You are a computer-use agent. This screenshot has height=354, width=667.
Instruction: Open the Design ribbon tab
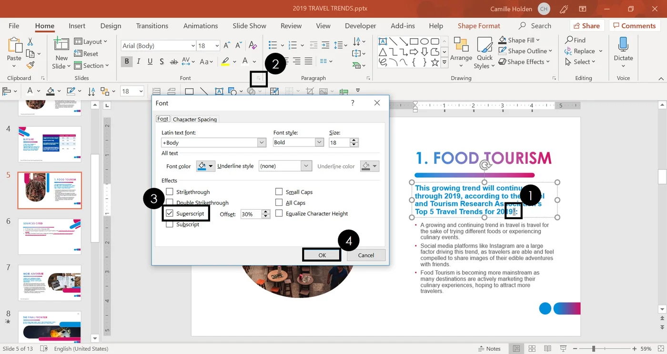pos(111,26)
